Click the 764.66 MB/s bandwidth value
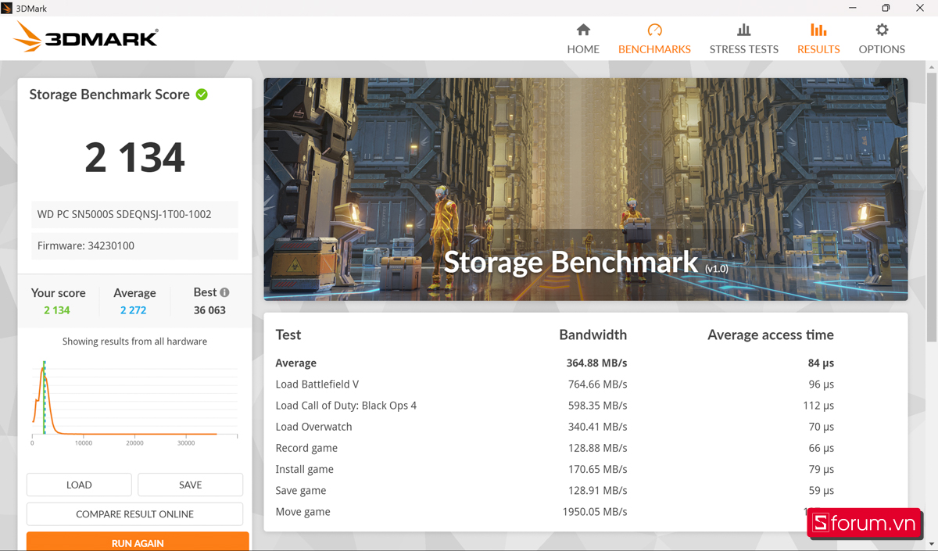Screen dimensions: 938x551 click(597, 385)
